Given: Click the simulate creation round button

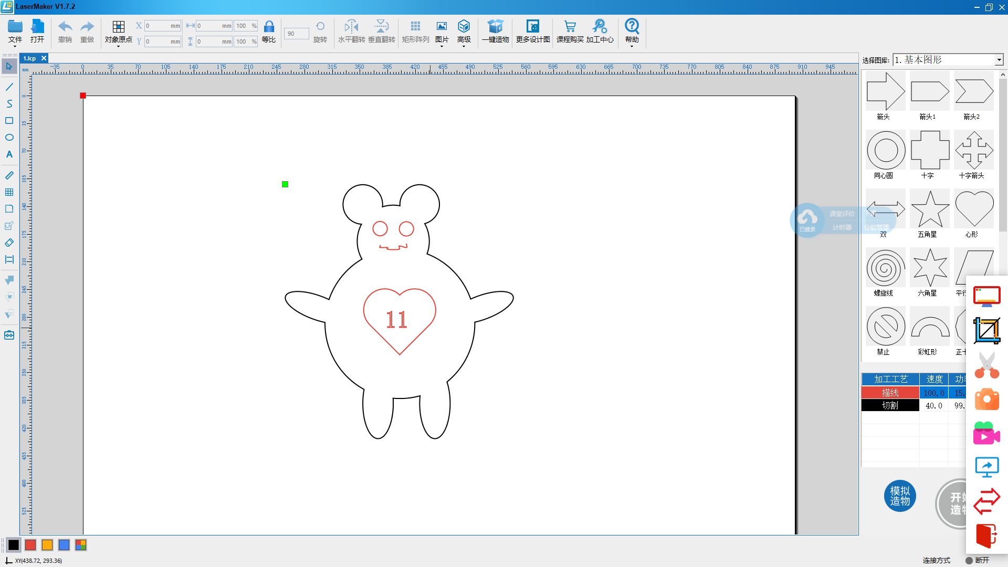Looking at the screenshot, I should [900, 496].
